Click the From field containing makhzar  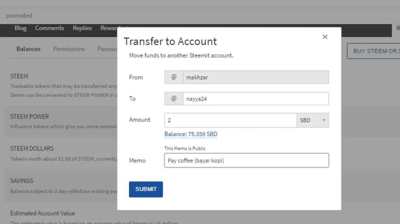pos(256,77)
